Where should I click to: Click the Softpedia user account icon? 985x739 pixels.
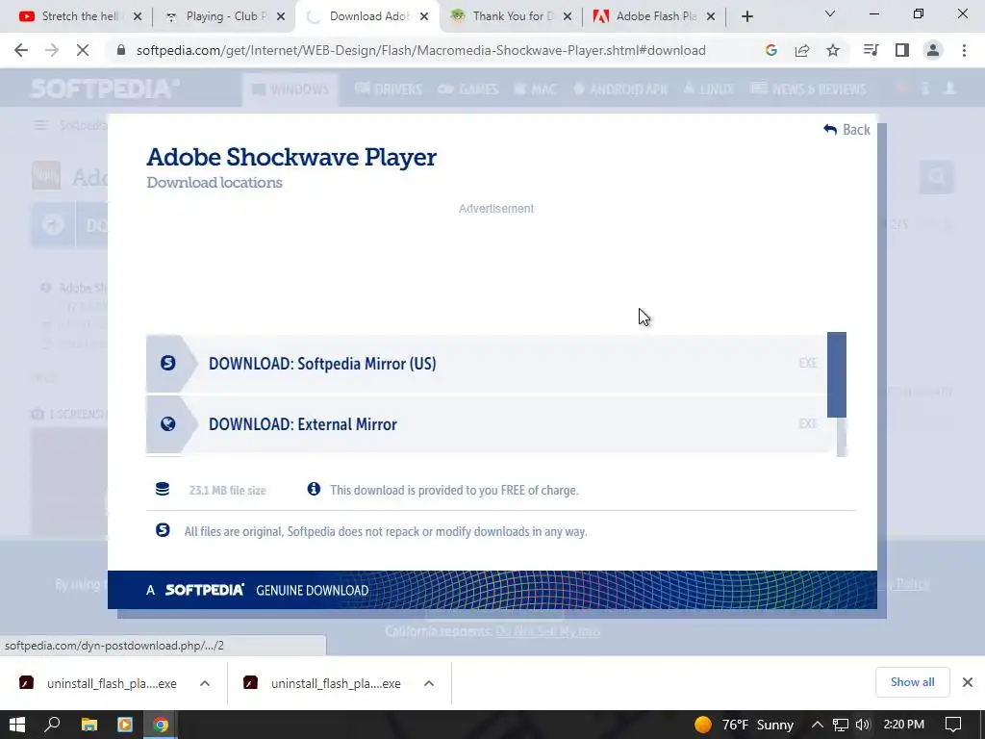point(949,89)
